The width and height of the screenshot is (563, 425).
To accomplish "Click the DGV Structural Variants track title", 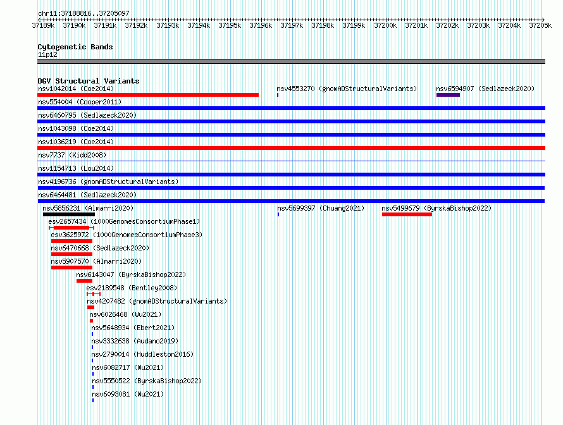I will coord(89,81).
